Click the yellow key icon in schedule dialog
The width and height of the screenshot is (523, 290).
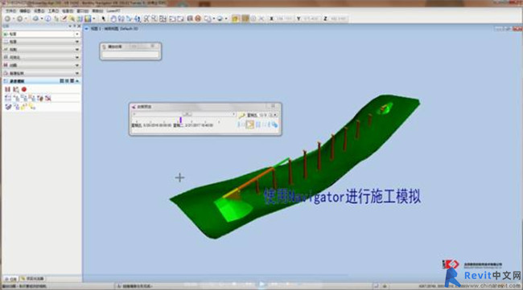pos(241,116)
